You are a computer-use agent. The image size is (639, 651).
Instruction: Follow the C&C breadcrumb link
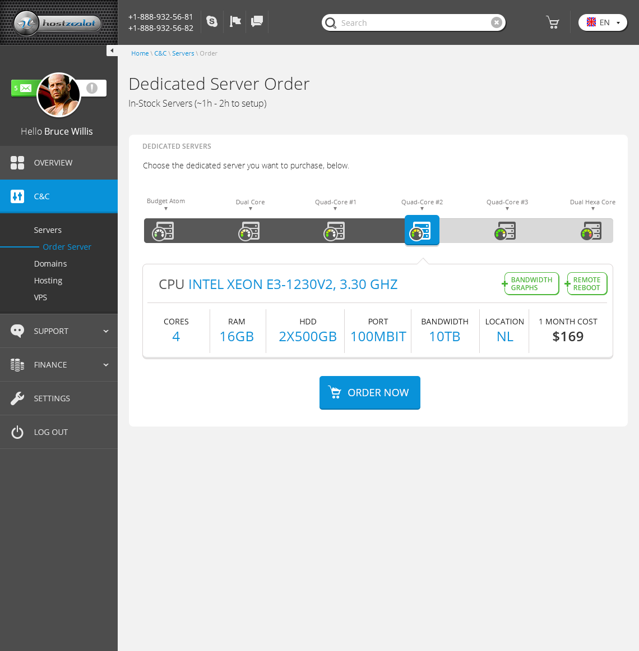click(160, 53)
